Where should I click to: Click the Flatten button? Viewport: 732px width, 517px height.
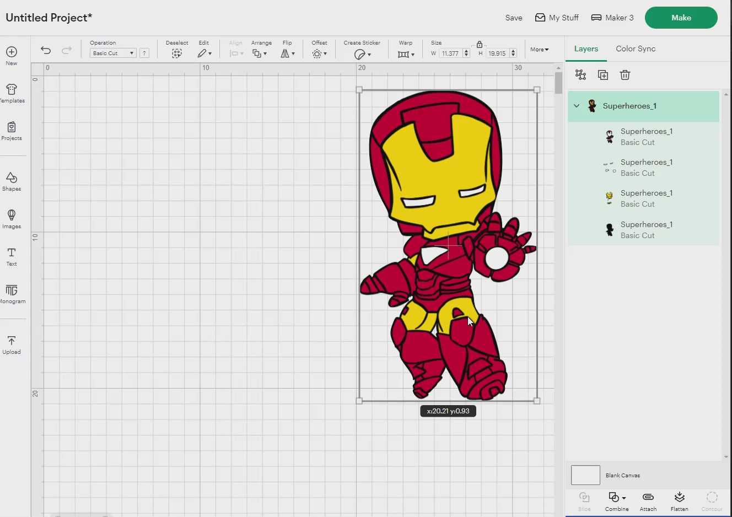pyautogui.click(x=680, y=502)
